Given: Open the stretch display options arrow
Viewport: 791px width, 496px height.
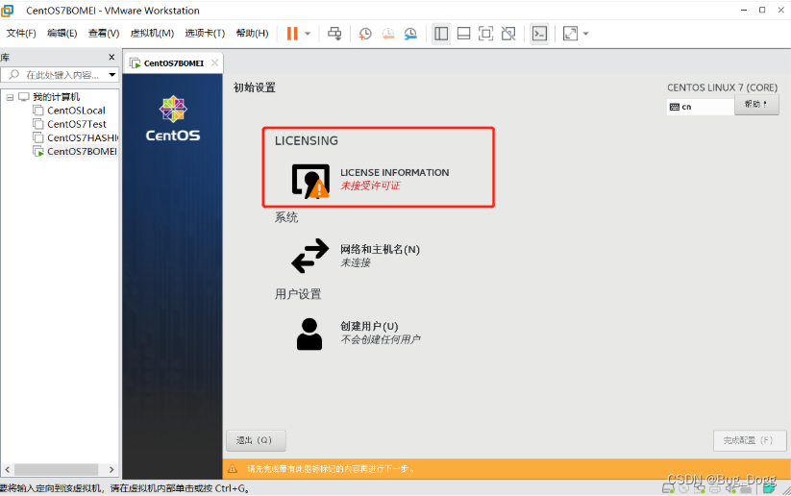Looking at the screenshot, I should coord(585,34).
